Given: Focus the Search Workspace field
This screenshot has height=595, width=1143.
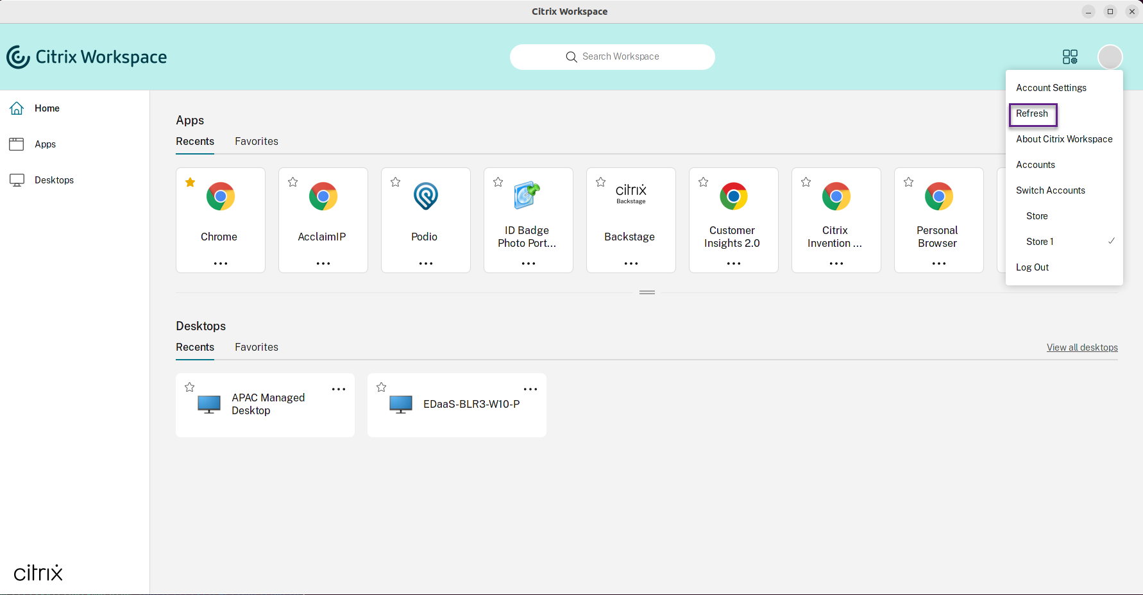Looking at the screenshot, I should (613, 57).
